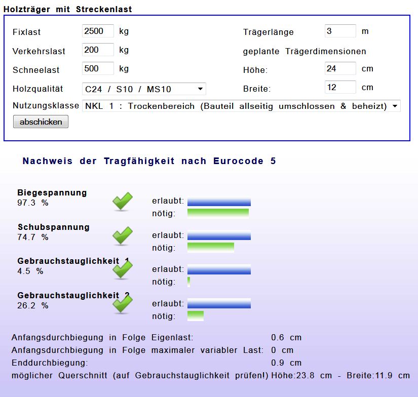Click the checkmark next to Gebrauchstauglichkeit 2
418x397 pixels.
pyautogui.click(x=122, y=304)
